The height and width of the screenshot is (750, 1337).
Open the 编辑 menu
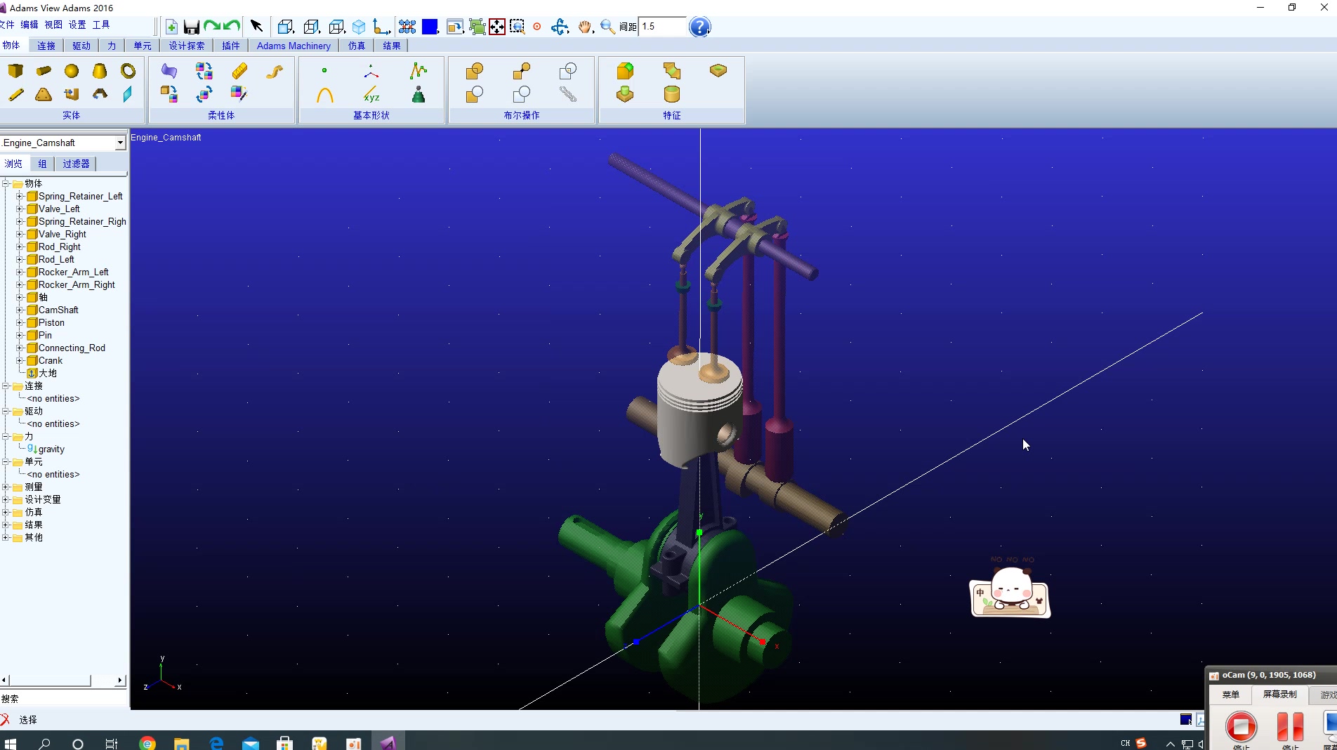click(x=29, y=25)
